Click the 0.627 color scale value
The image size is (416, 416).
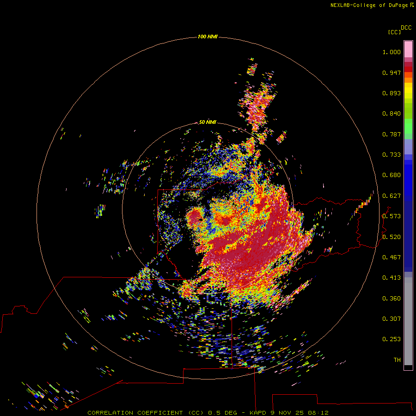392,196
